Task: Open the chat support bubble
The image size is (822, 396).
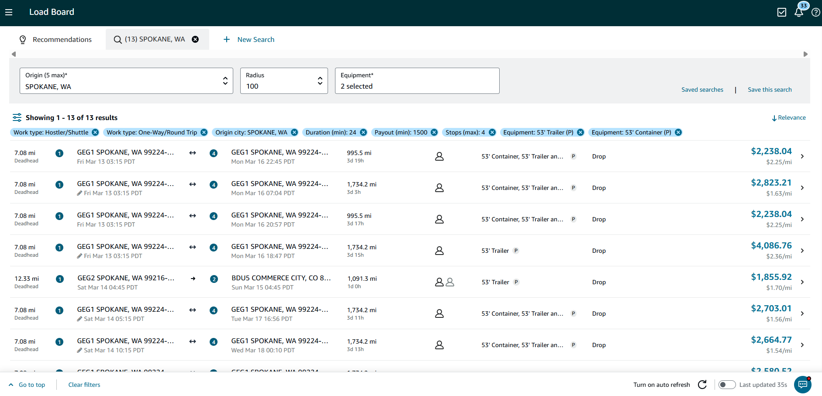Action: click(802, 385)
